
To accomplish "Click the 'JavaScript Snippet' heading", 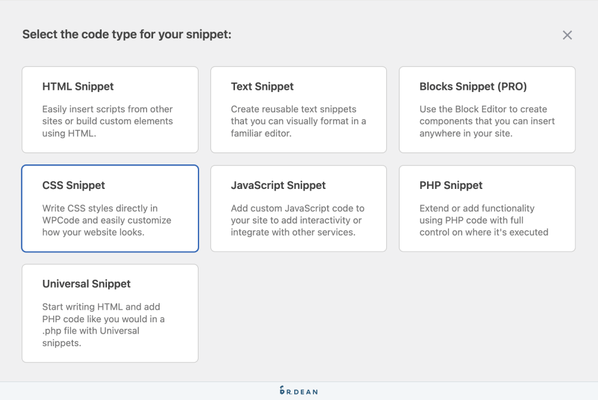I will point(278,185).
